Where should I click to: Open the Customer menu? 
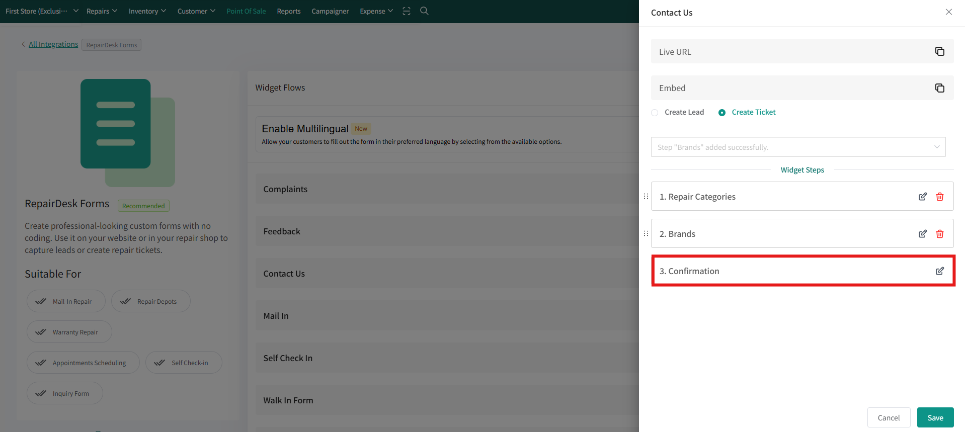click(x=196, y=11)
